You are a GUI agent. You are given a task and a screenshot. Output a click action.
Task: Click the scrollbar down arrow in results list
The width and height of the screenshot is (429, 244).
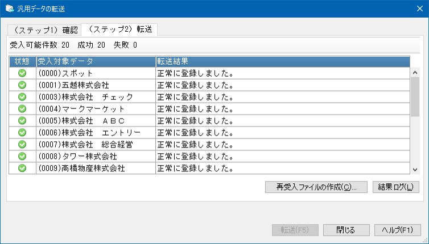pos(415,169)
